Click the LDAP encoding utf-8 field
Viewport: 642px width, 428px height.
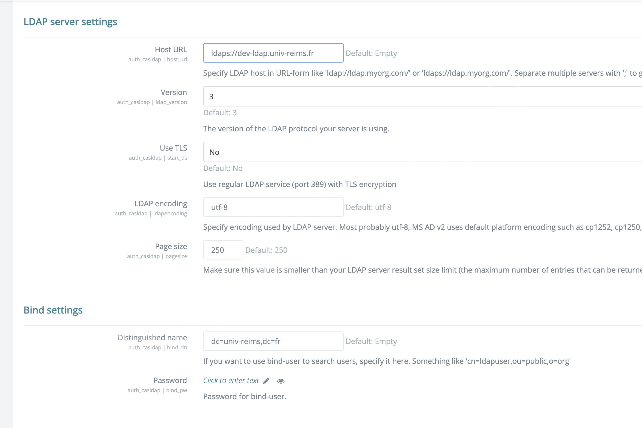(x=273, y=207)
